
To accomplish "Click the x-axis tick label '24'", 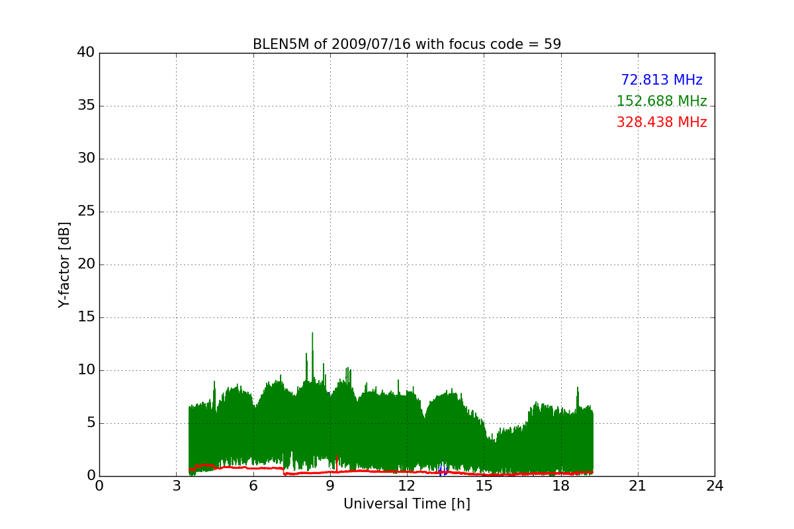I will click(715, 486).
